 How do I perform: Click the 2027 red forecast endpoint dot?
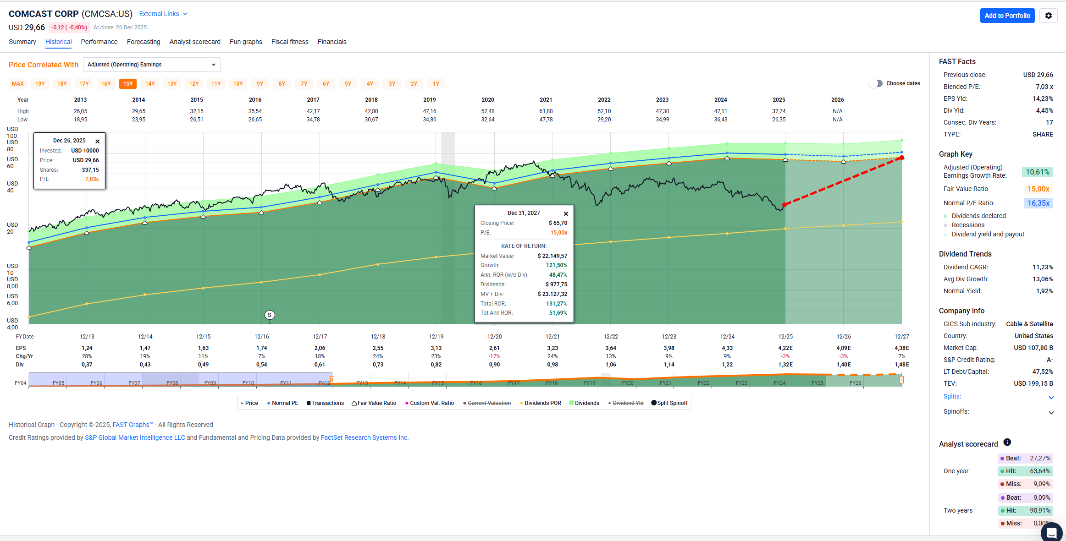coord(902,158)
